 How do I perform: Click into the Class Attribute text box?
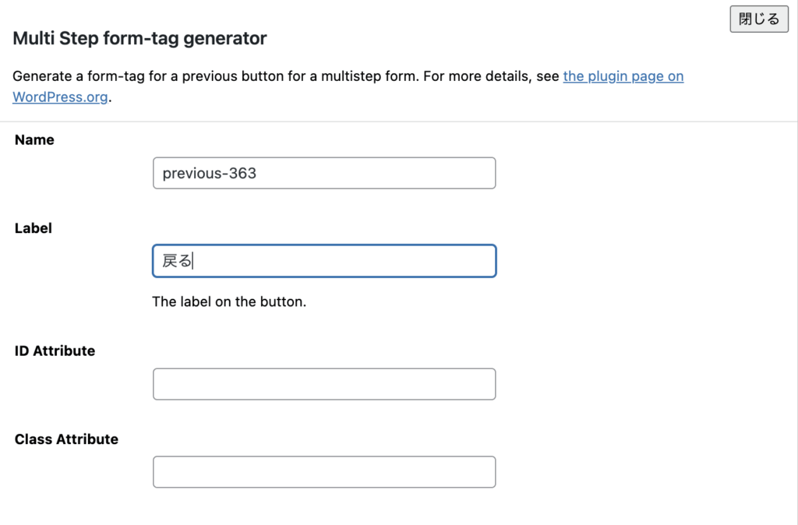pos(323,472)
